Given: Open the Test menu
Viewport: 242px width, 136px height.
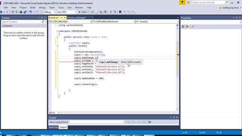Looking at the screenshot, I should pos(70,8).
